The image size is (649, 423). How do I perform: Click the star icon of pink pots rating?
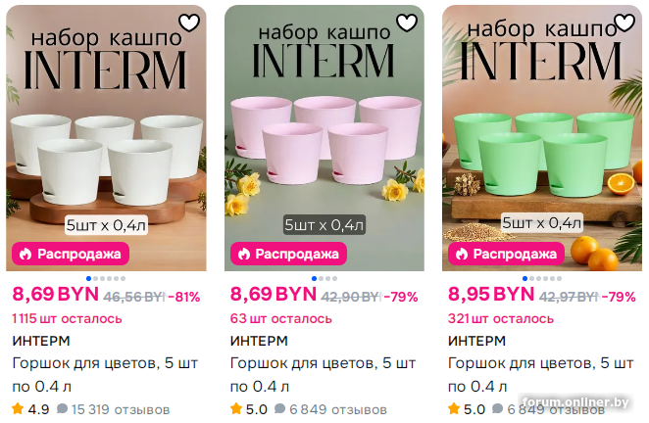click(236, 409)
